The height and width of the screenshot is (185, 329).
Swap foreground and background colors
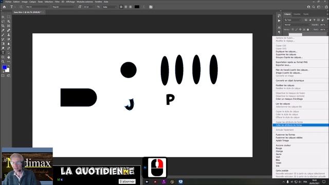pyautogui.click(x=9, y=66)
